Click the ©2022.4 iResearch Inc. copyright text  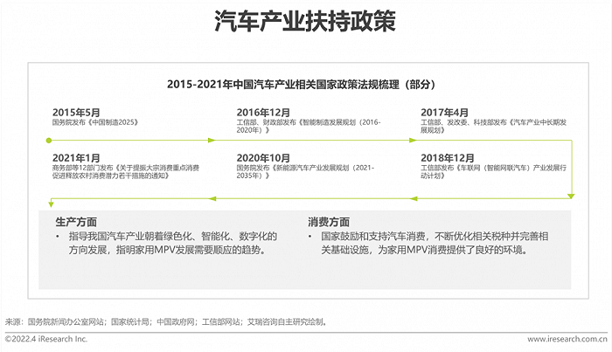(46, 339)
